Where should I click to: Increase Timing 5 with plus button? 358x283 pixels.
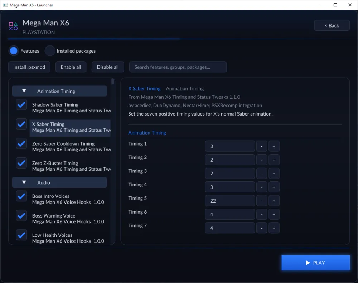click(274, 201)
